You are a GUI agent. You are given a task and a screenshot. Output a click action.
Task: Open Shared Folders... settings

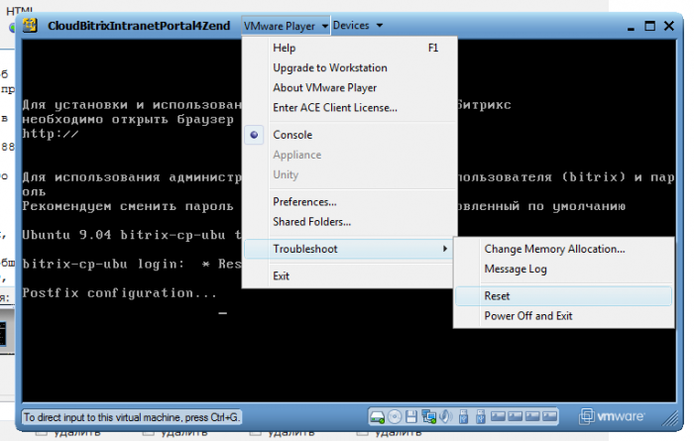point(350,222)
